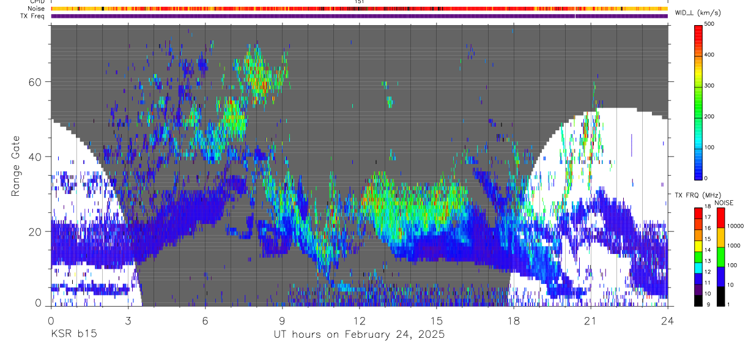Select the Noise strip above the plot
Image resolution: width=751 pixels, height=347 pixels.
click(x=359, y=9)
